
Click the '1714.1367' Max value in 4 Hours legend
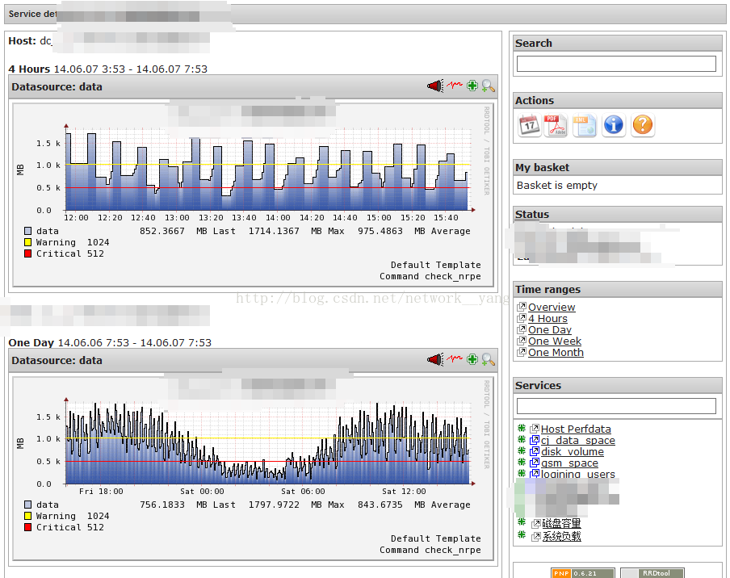[x=274, y=231]
